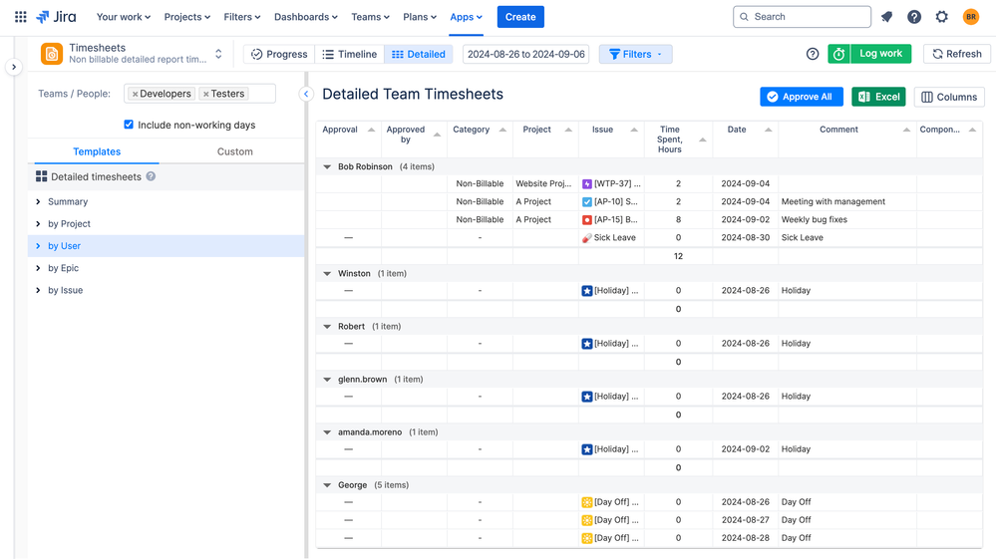Click Day Off icon for 2024-08-26
The image size is (996, 559).
click(587, 502)
